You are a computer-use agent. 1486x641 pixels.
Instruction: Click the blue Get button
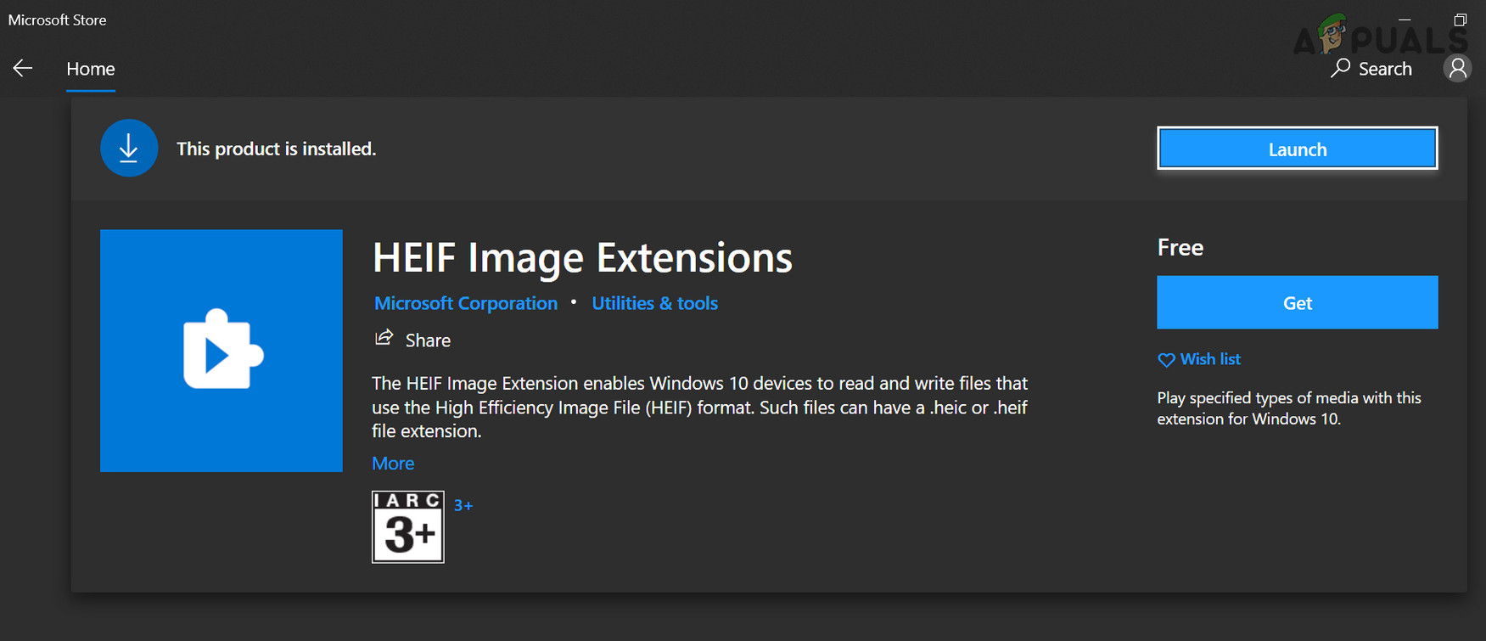1297,302
